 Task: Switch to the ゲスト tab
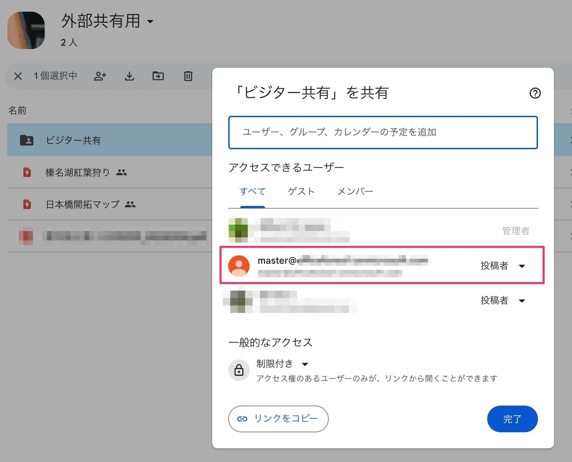[x=301, y=191]
